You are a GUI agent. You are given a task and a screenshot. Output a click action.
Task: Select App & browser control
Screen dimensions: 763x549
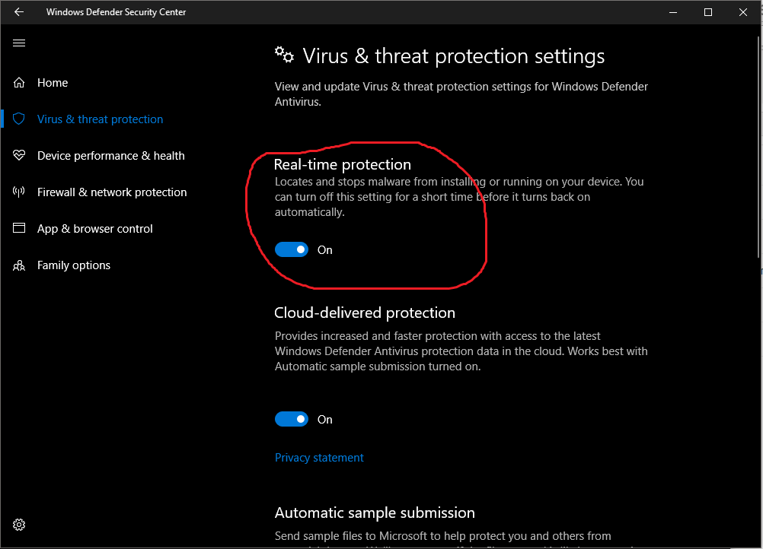tap(95, 228)
